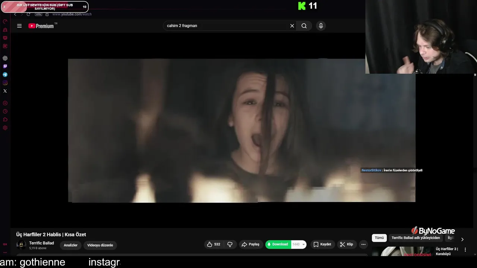Open the 1440 quality dropdown
477x268 pixels.
[298, 244]
